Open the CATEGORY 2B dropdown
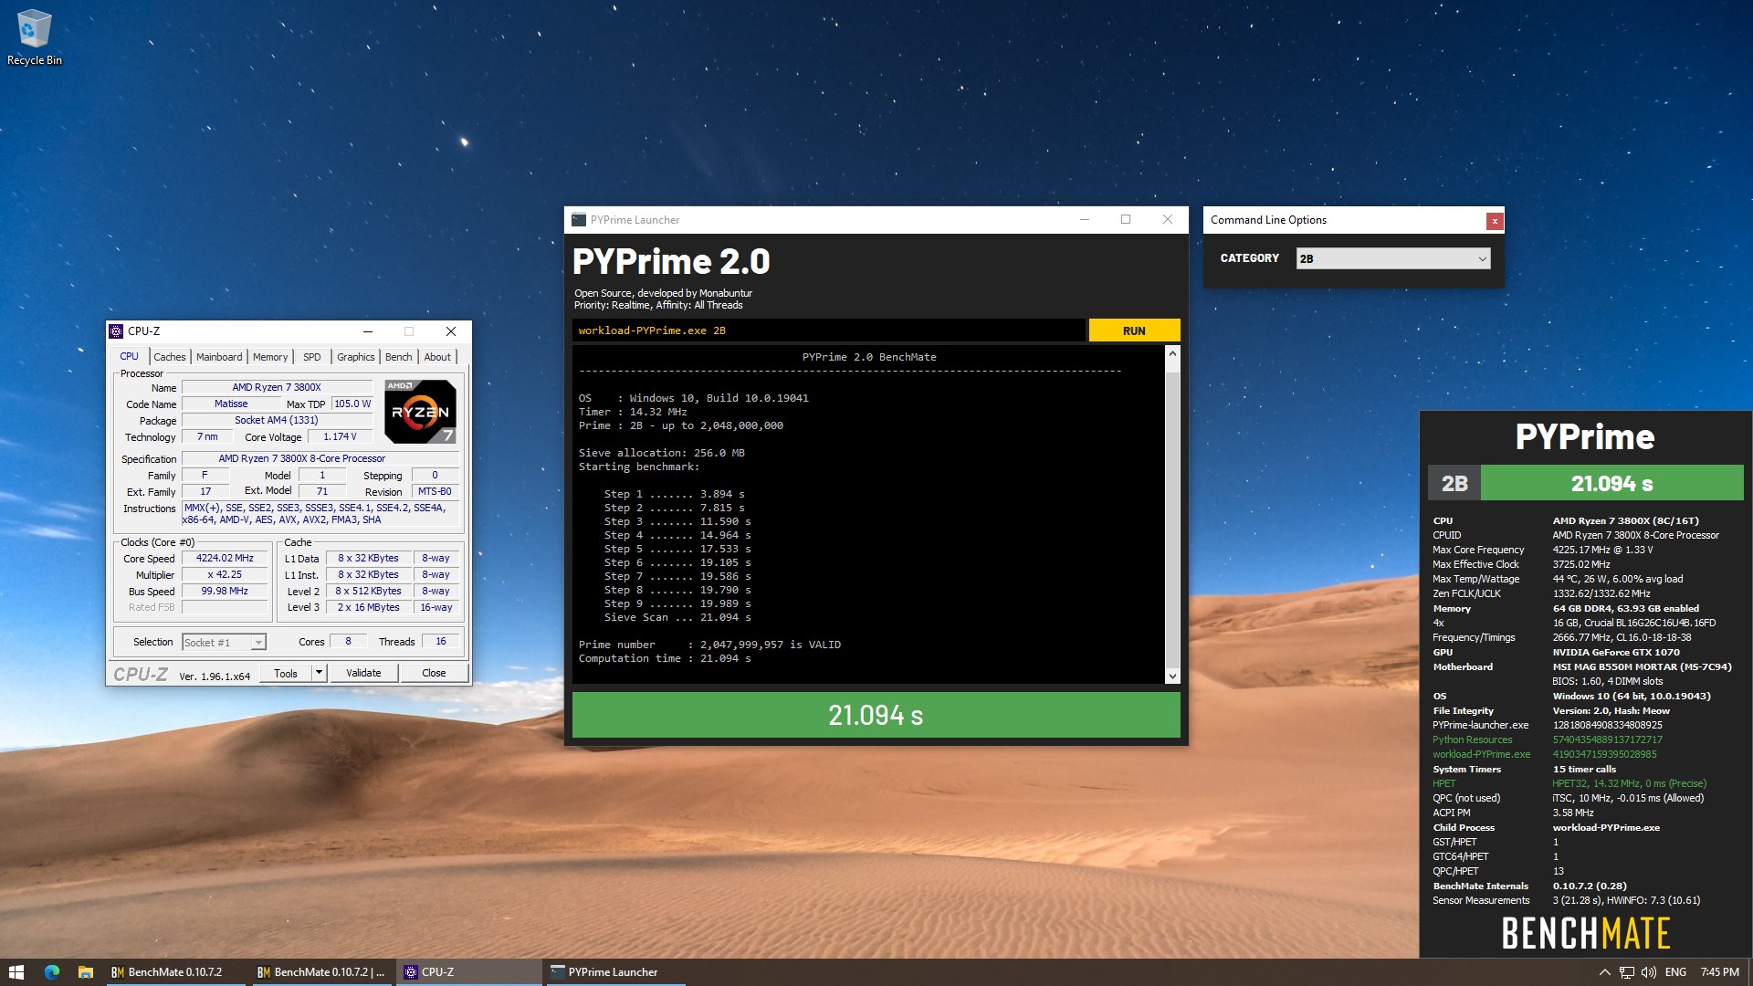Viewport: 1753px width, 986px height. (1393, 258)
